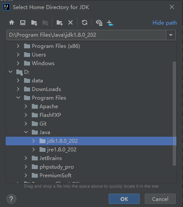Open the Help question mark button

(x=11, y=199)
